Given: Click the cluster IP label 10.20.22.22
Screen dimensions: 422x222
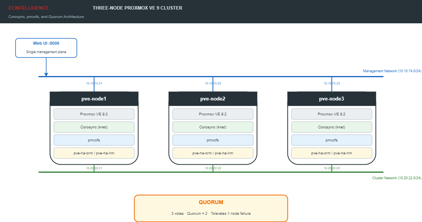Looking at the screenshot, I should click(x=213, y=168).
